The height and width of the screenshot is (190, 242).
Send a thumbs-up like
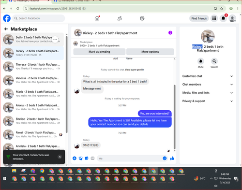[x=172, y=158]
